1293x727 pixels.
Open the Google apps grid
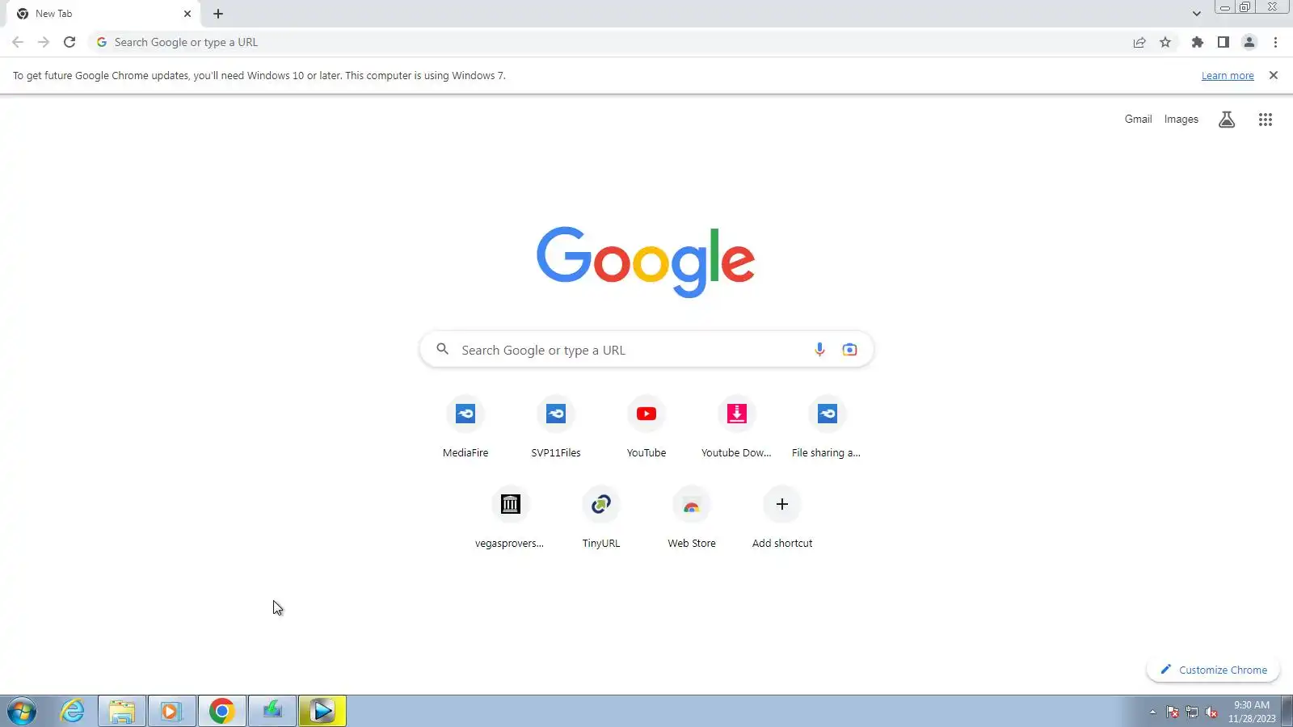coord(1266,120)
